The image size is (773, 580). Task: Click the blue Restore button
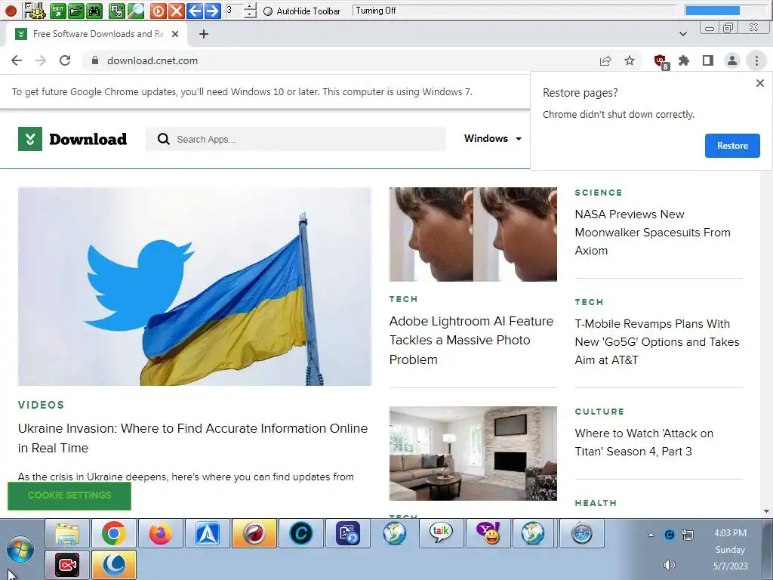[732, 146]
